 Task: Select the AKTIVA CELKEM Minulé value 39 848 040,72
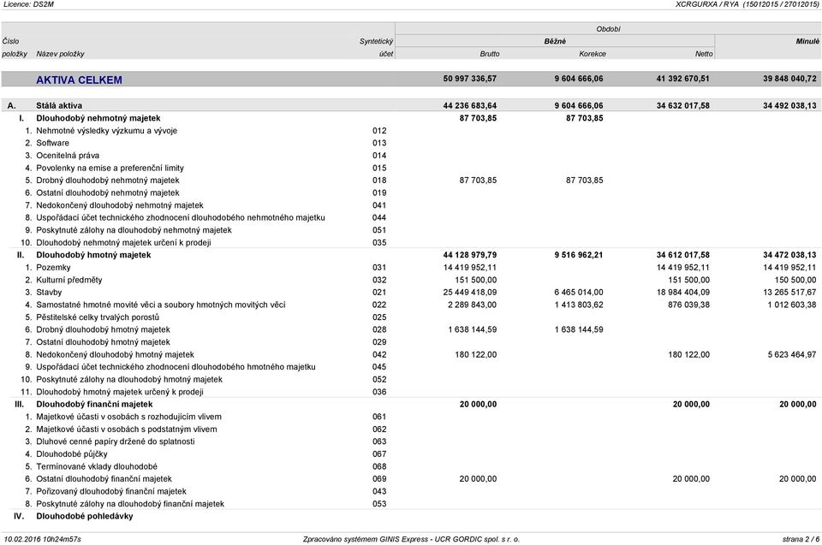pos(789,79)
